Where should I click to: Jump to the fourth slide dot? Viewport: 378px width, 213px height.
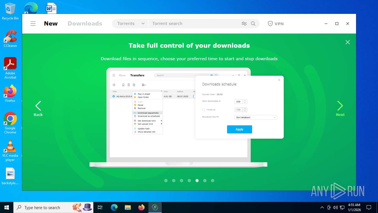click(189, 181)
